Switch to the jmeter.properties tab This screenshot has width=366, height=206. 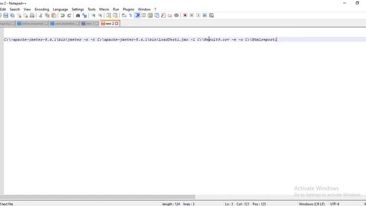pyautogui.click(x=33, y=23)
